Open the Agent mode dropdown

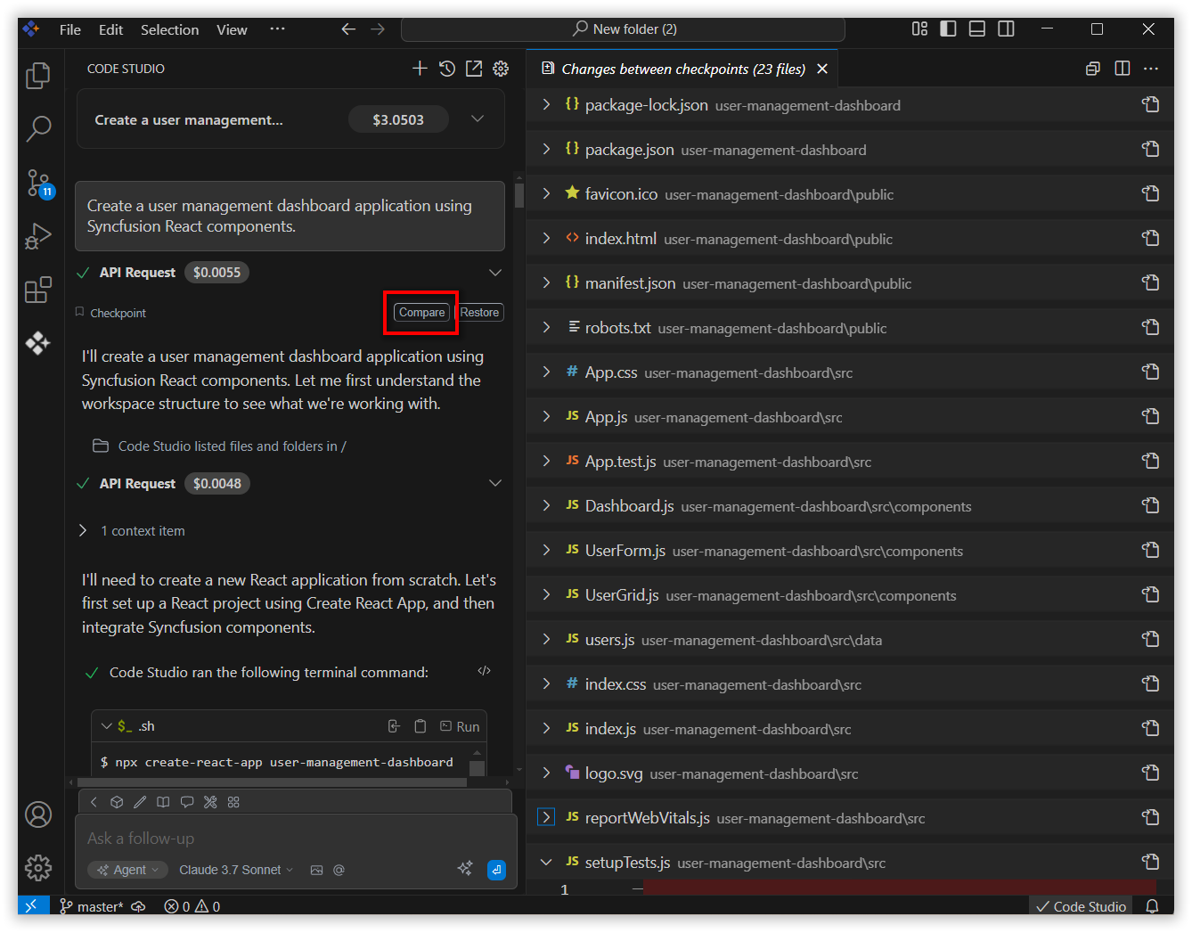point(127,870)
